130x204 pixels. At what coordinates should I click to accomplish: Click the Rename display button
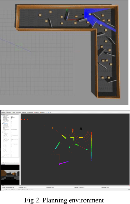pos(17,163)
